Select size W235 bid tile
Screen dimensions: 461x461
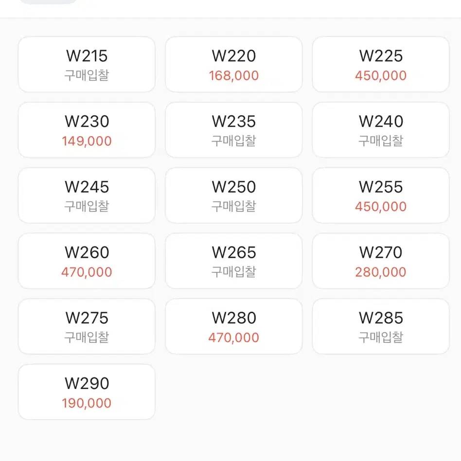click(234, 130)
